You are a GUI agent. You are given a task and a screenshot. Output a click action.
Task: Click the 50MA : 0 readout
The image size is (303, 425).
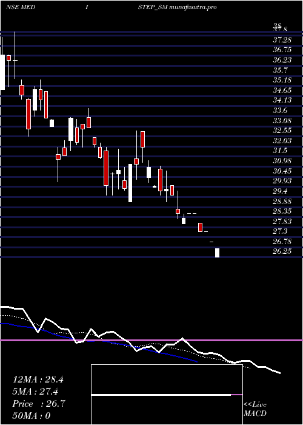(x=32, y=415)
